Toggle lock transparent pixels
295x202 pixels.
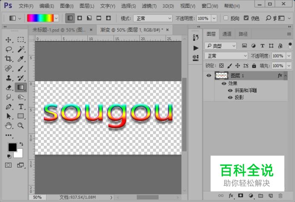tap(221, 66)
